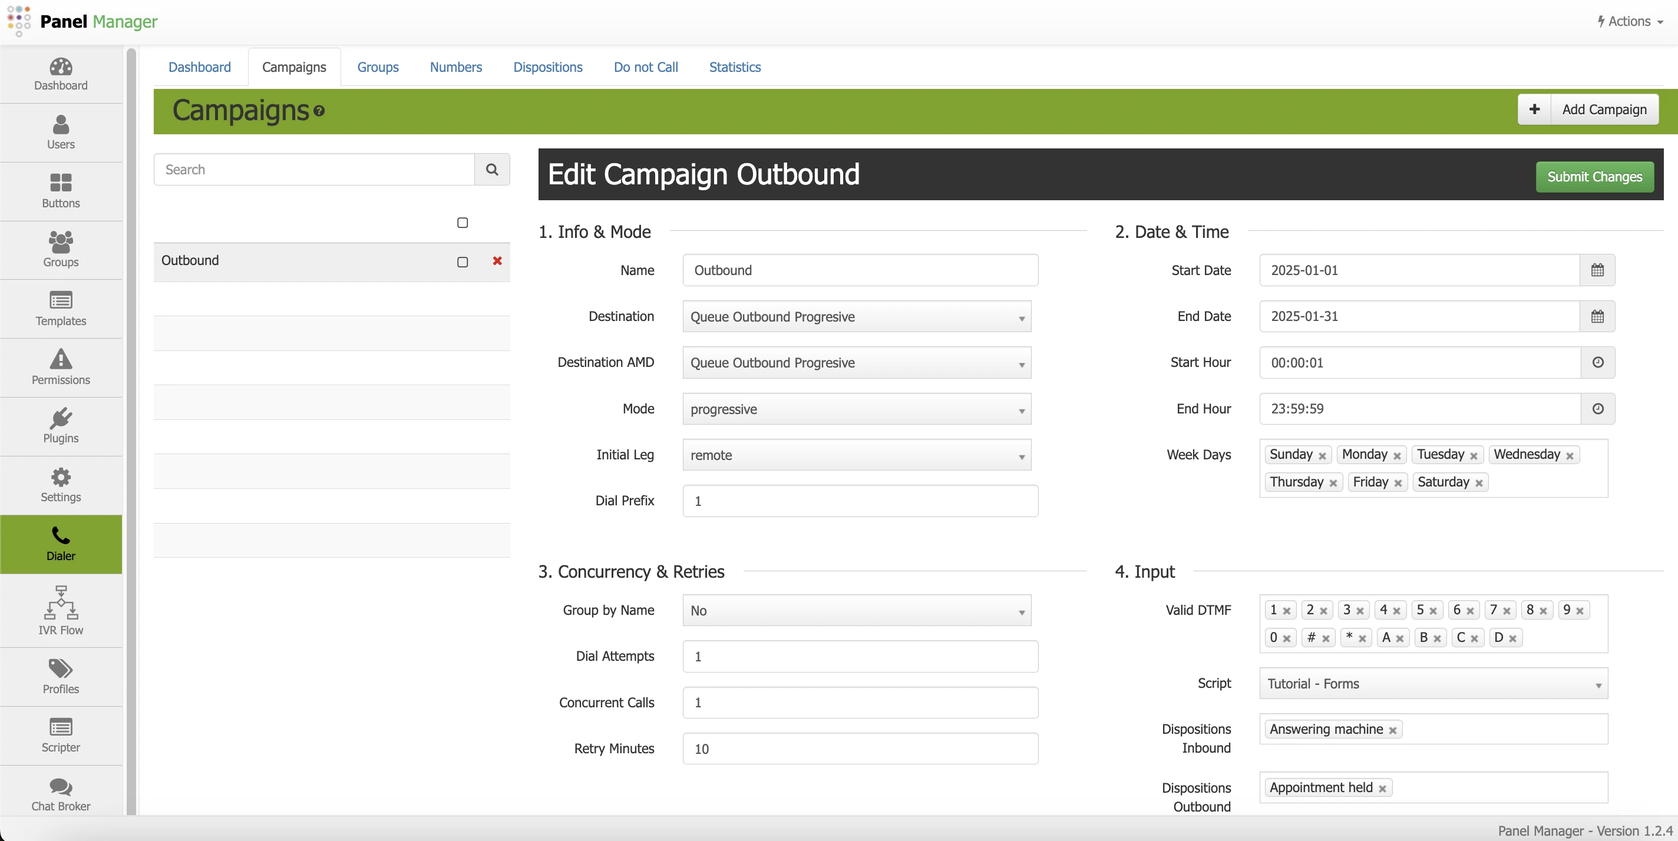
Task: Open the Dialer panel in sidebar
Action: click(x=61, y=544)
